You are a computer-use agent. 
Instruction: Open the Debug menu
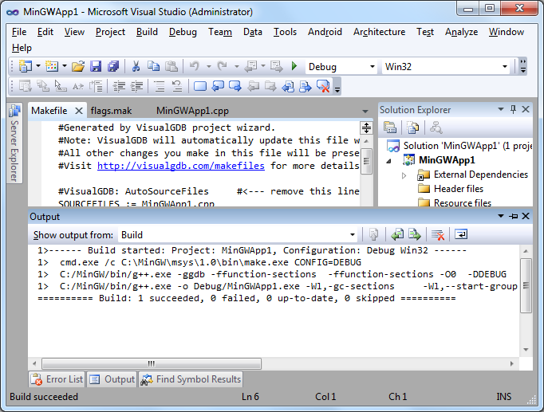[183, 32]
